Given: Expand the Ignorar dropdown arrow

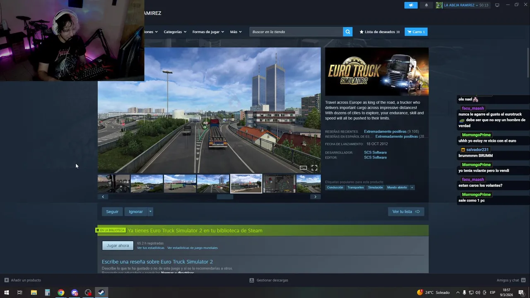Looking at the screenshot, I should tap(150, 211).
